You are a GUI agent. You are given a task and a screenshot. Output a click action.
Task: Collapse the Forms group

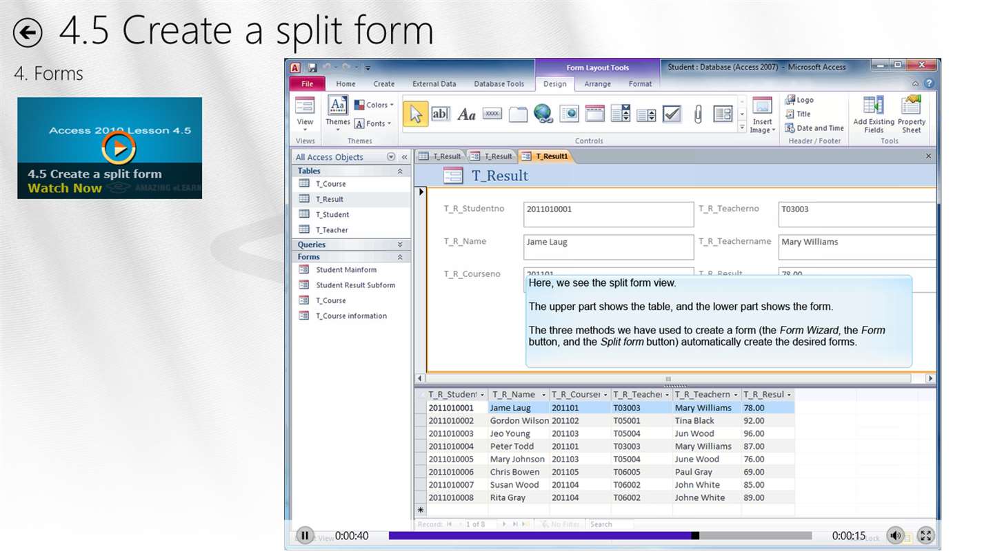400,257
